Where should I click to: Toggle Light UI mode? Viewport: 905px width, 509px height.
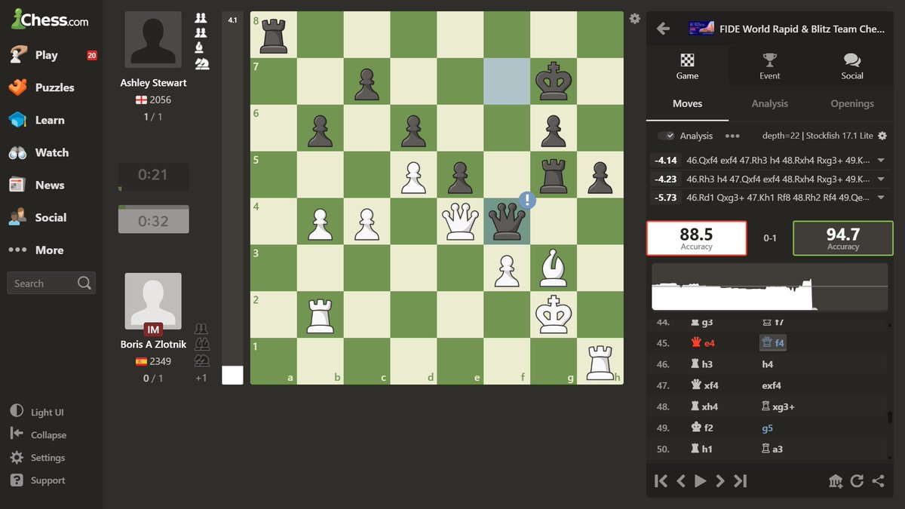(x=38, y=412)
